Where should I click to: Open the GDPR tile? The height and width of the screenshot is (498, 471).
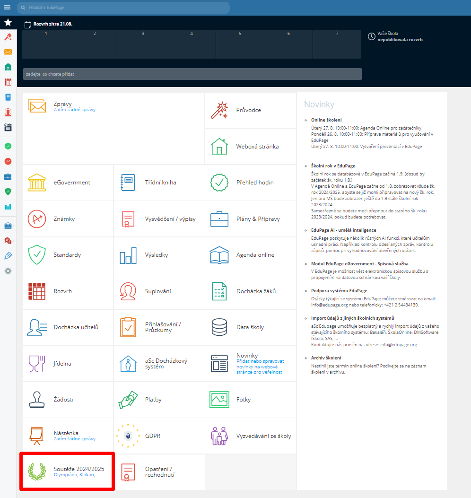tap(159, 436)
